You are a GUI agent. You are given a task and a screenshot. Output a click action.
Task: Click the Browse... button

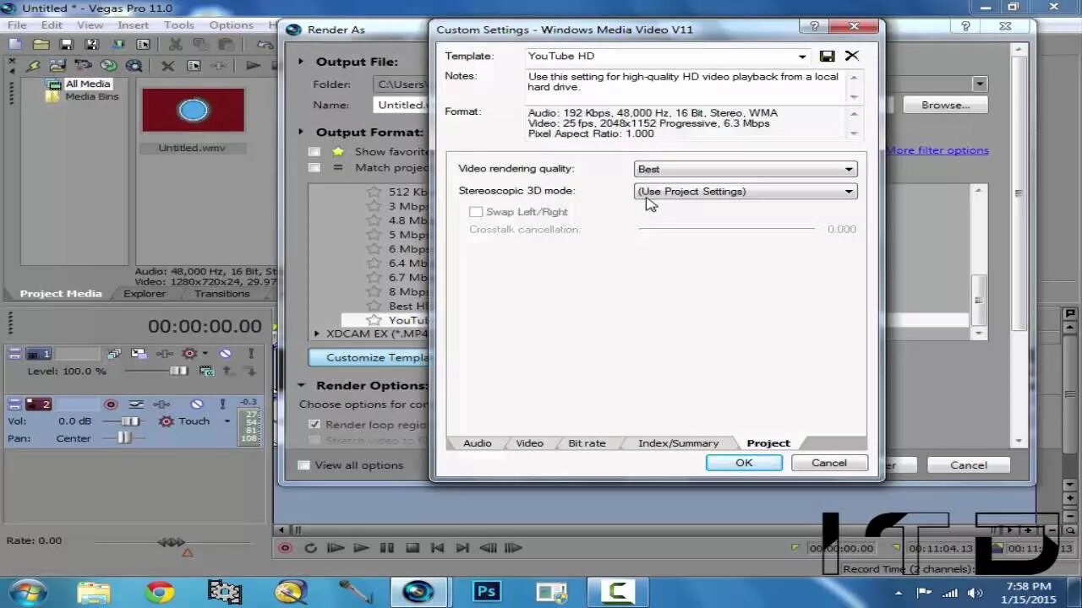click(x=945, y=106)
